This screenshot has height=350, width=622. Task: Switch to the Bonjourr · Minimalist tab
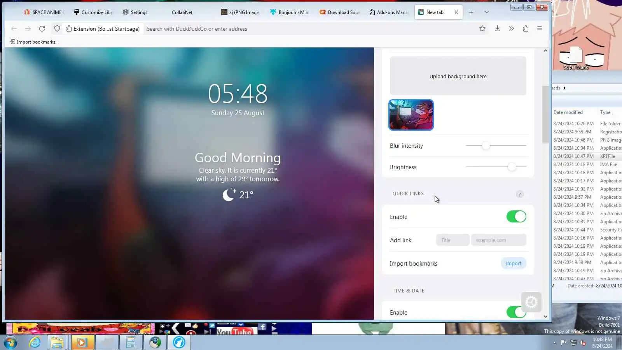pyautogui.click(x=290, y=12)
